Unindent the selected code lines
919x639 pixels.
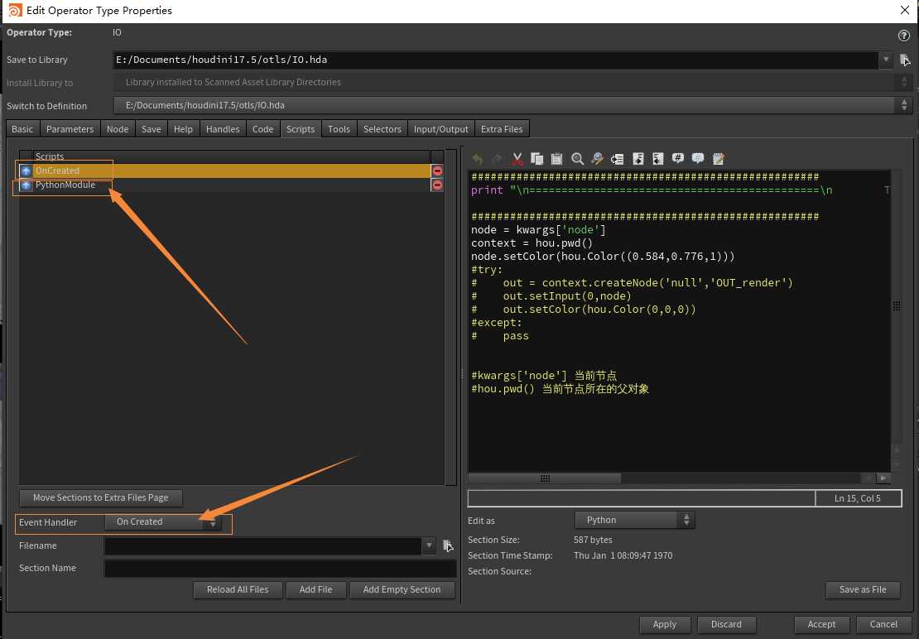pyautogui.click(x=658, y=159)
